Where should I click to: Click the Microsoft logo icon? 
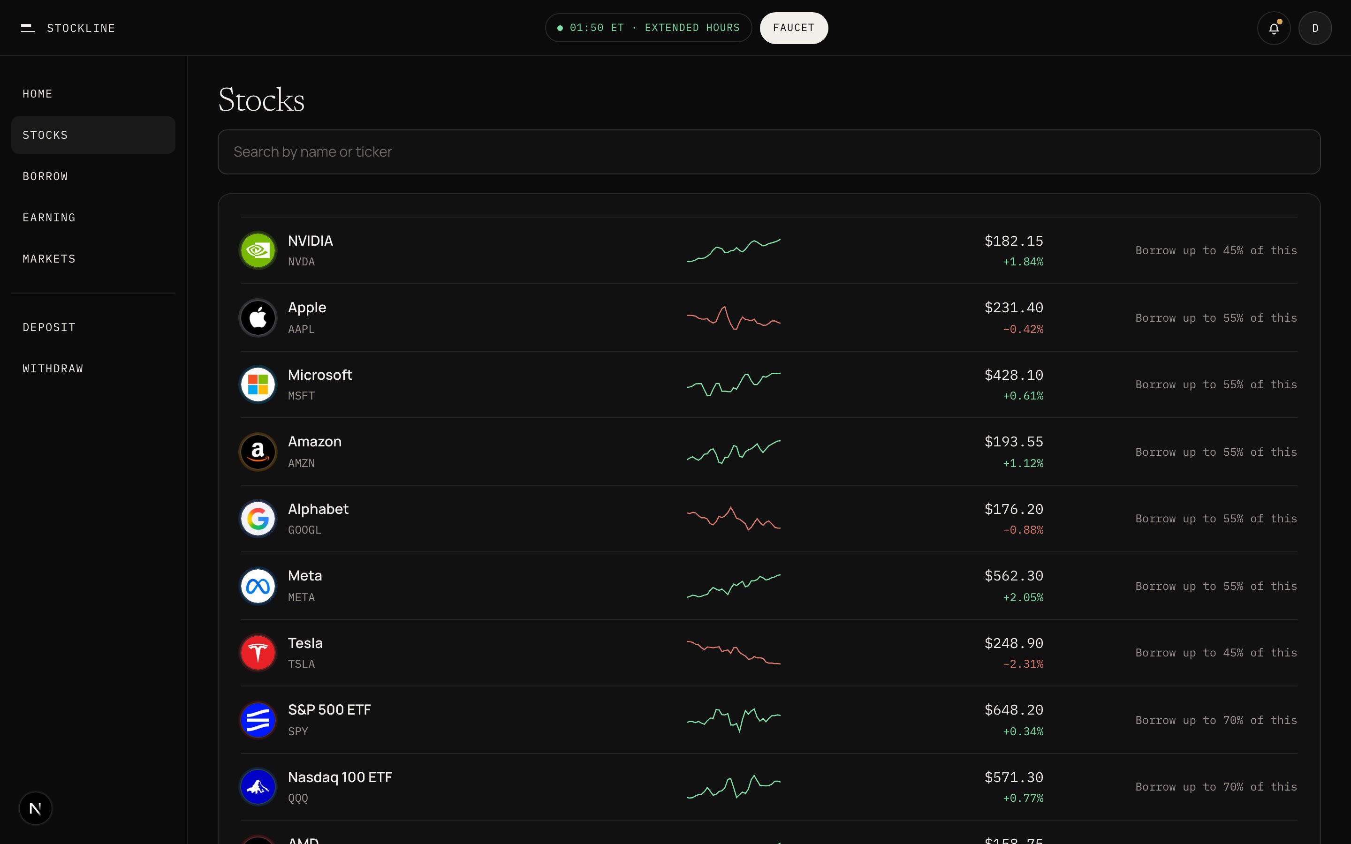pyautogui.click(x=258, y=384)
